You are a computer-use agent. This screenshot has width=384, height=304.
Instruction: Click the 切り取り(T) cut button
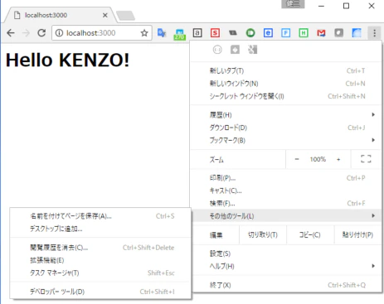[263, 235]
